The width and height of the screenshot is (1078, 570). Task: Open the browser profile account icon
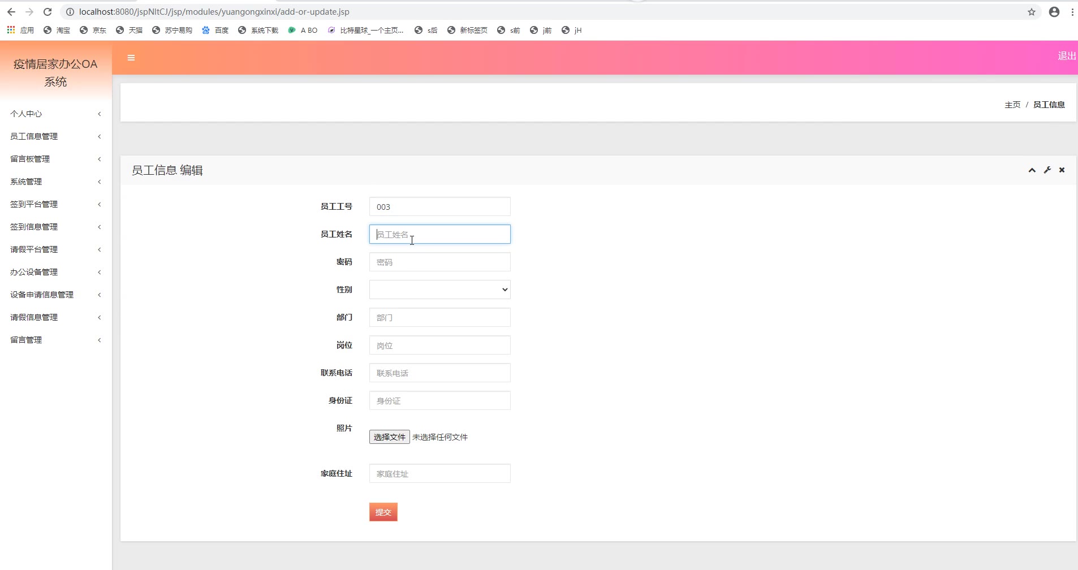pos(1054,12)
